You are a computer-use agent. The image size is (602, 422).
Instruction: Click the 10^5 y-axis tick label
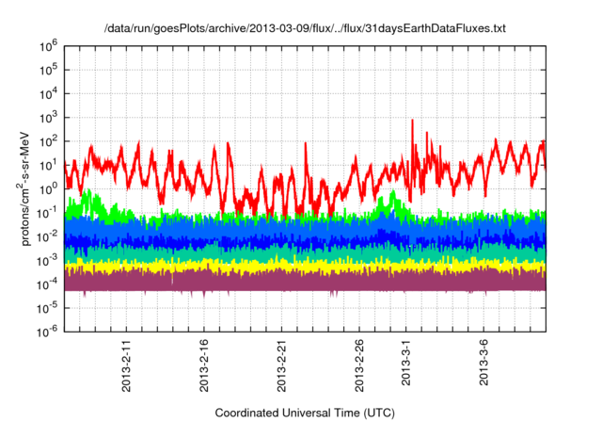pos(48,71)
